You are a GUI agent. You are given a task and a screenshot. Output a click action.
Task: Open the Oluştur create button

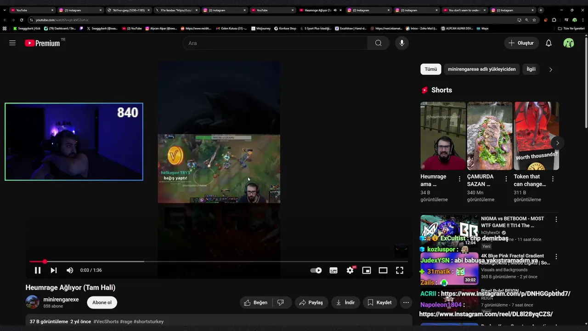point(521,43)
